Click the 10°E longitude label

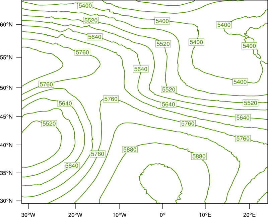pyautogui.click(x=205, y=214)
